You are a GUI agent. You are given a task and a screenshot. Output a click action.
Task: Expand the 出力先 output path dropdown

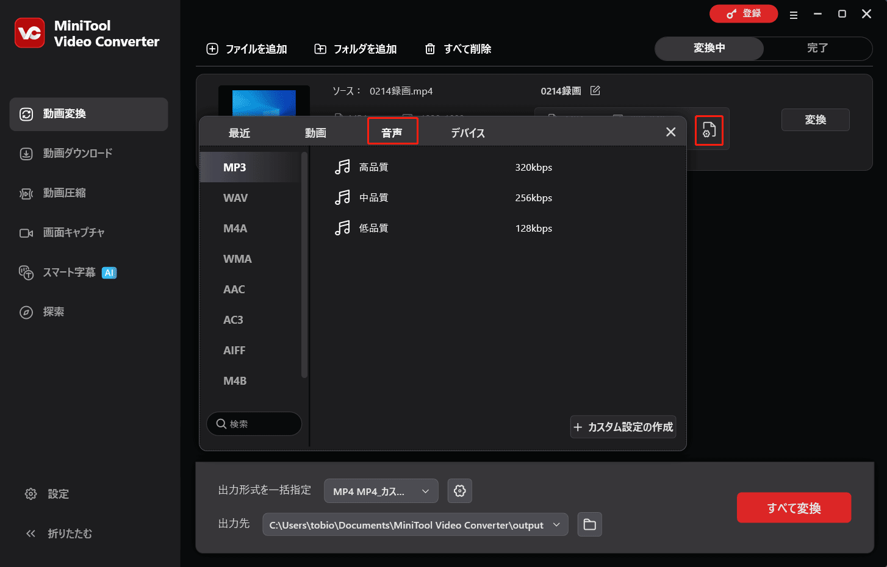pyautogui.click(x=556, y=524)
